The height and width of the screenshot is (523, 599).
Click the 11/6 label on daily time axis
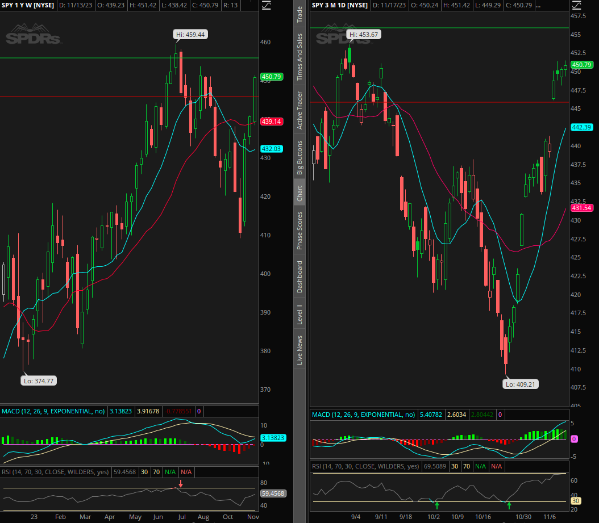point(550,517)
